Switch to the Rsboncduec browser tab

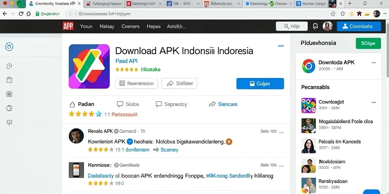tap(221, 4)
